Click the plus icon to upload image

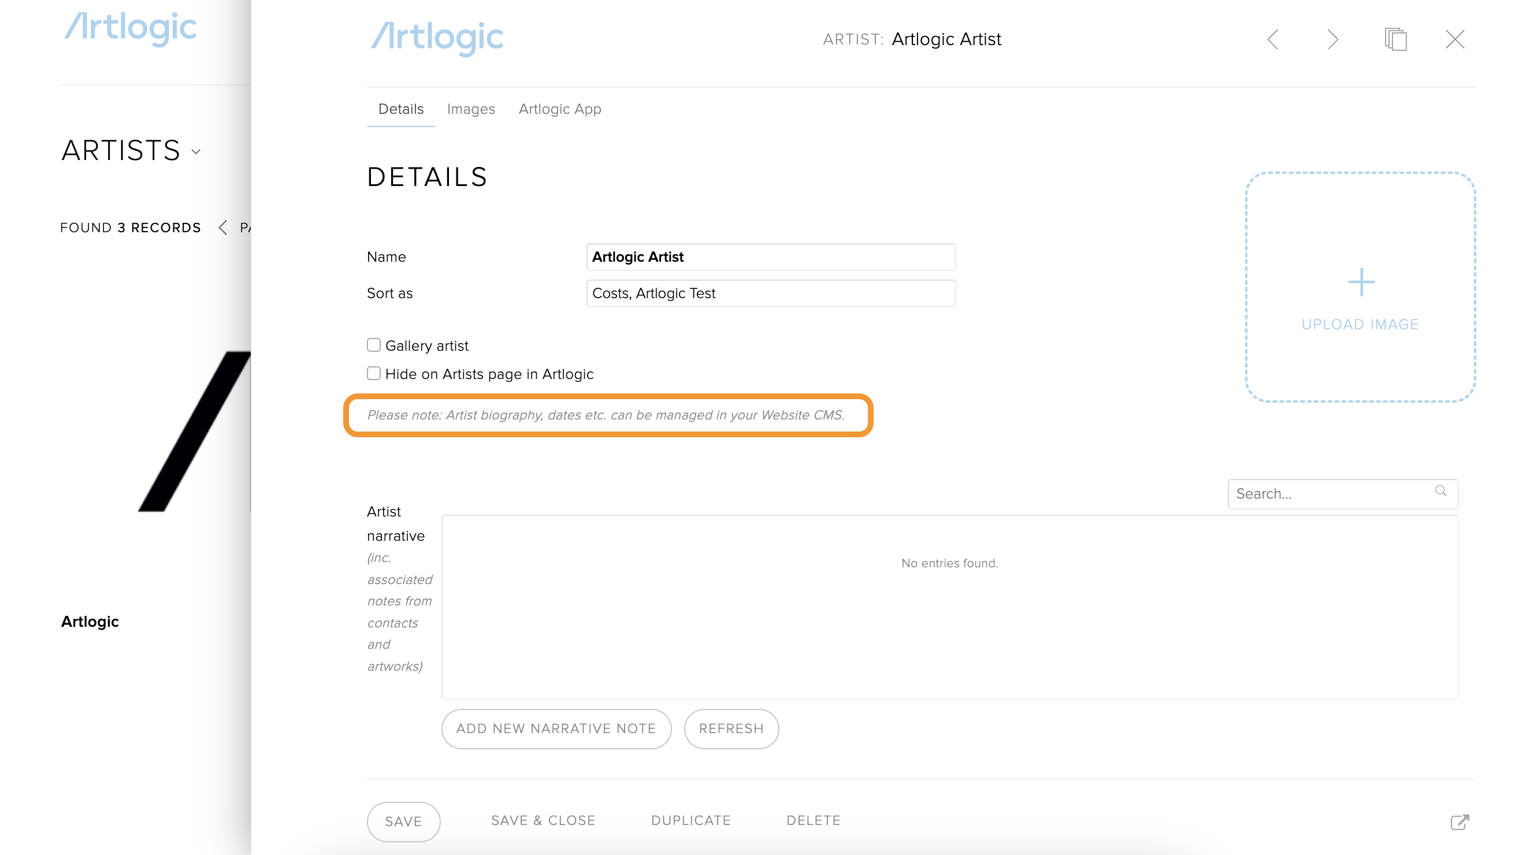coord(1361,282)
